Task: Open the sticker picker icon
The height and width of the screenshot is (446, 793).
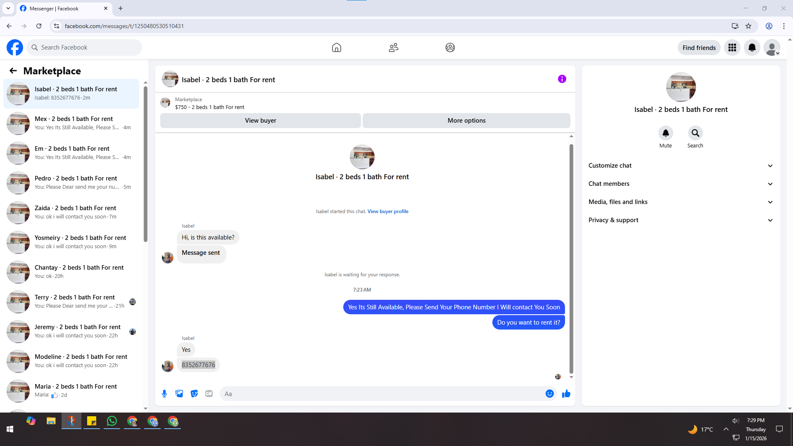Action: (194, 394)
